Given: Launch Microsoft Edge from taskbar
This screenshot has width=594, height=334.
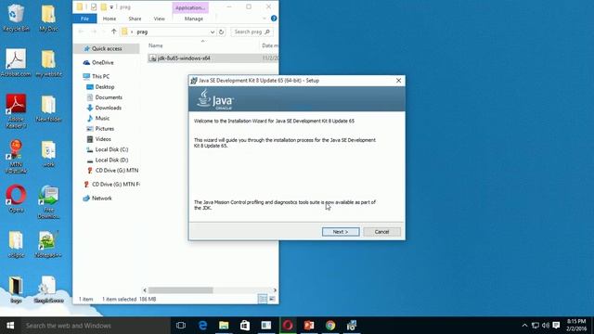Looking at the screenshot, I should pos(202,326).
